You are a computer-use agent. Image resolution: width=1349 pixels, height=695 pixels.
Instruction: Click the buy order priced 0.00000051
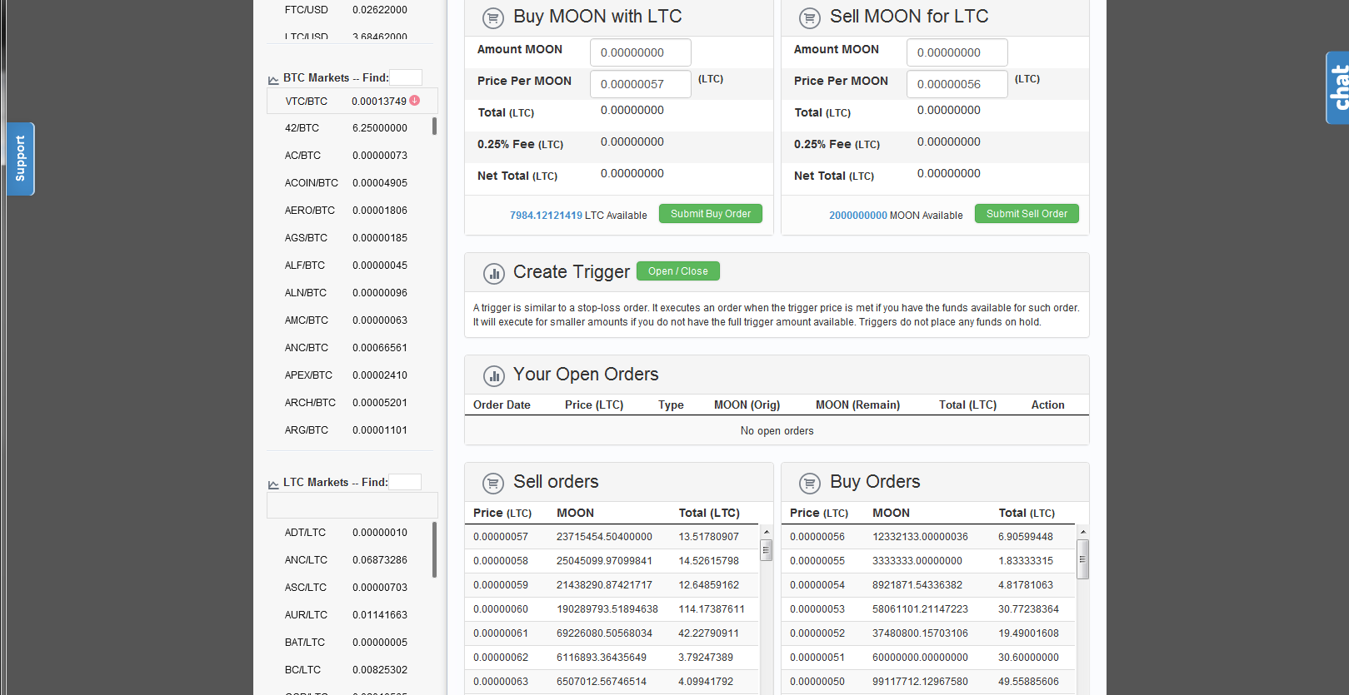928,658
